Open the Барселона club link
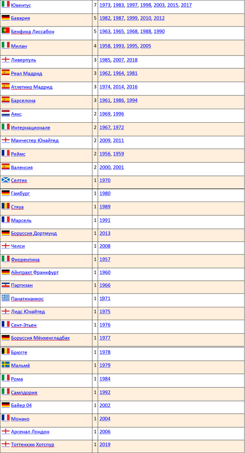The image size is (245, 453). (24, 101)
